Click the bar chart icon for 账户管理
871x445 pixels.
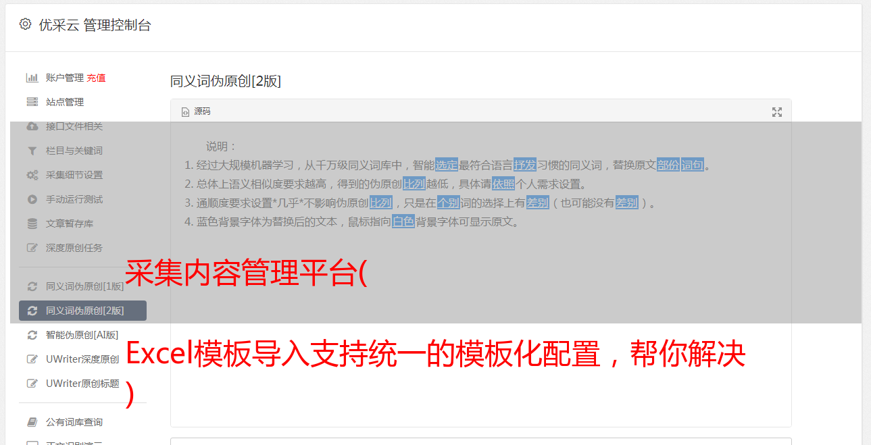[32, 78]
